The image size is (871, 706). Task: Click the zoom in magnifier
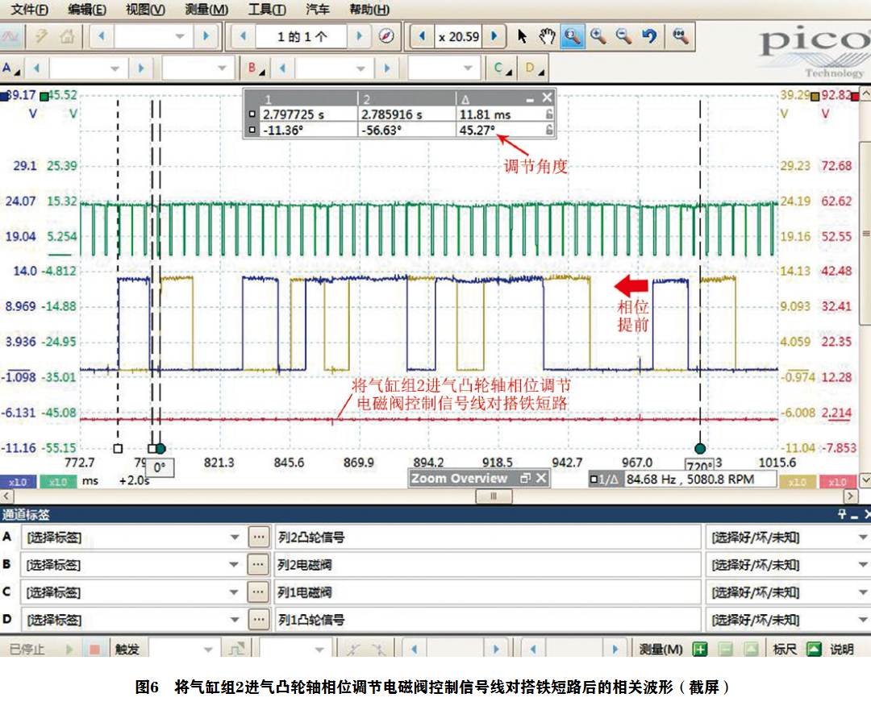pos(598,36)
